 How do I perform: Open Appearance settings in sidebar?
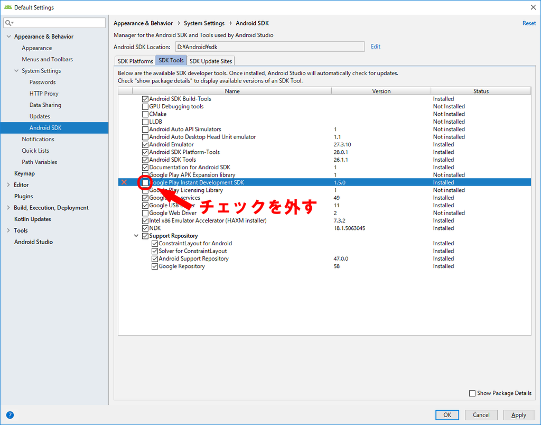point(37,48)
